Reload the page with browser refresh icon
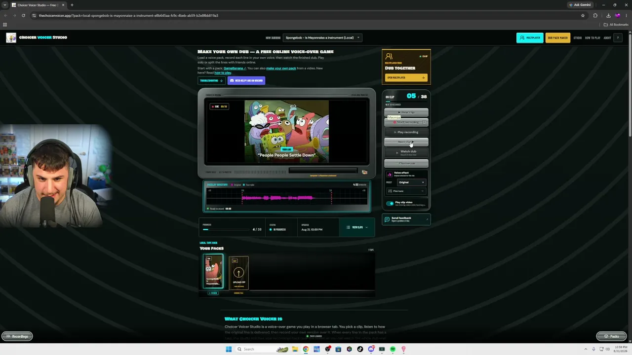Image resolution: width=632 pixels, height=355 pixels. (x=23, y=15)
